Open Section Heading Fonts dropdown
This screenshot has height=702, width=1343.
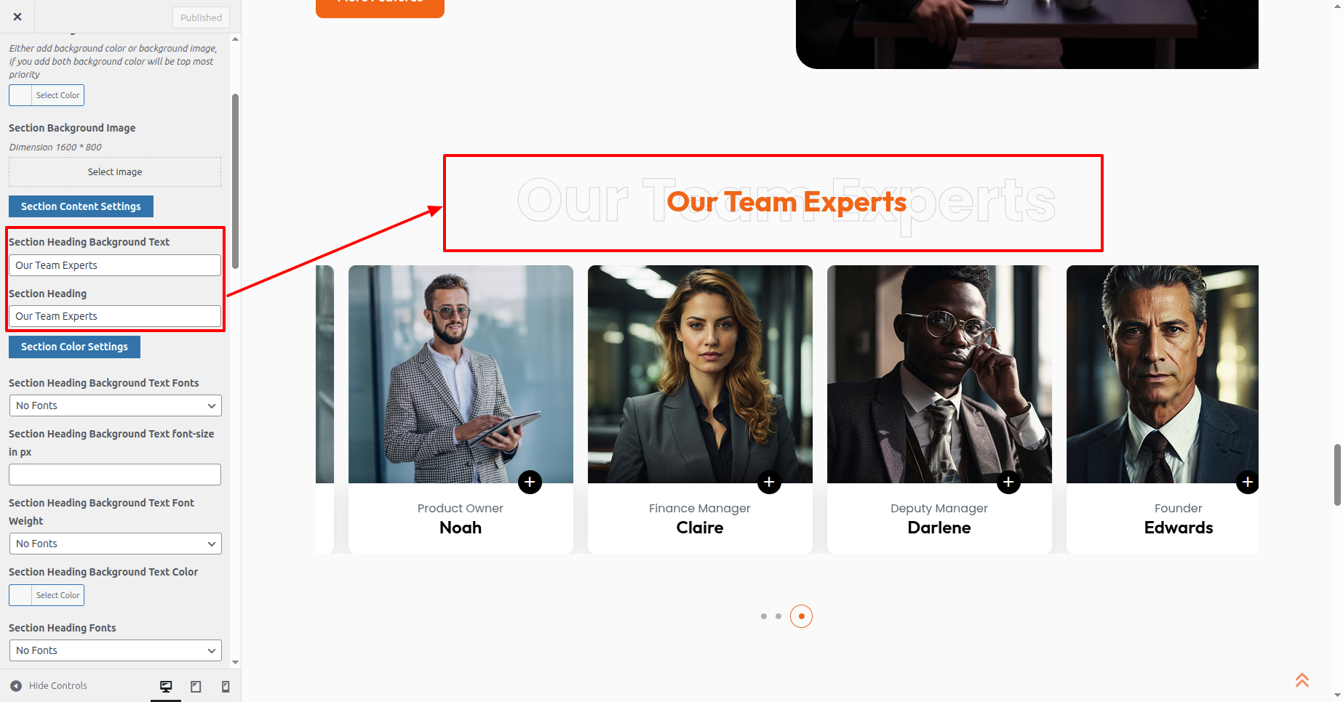(x=115, y=650)
